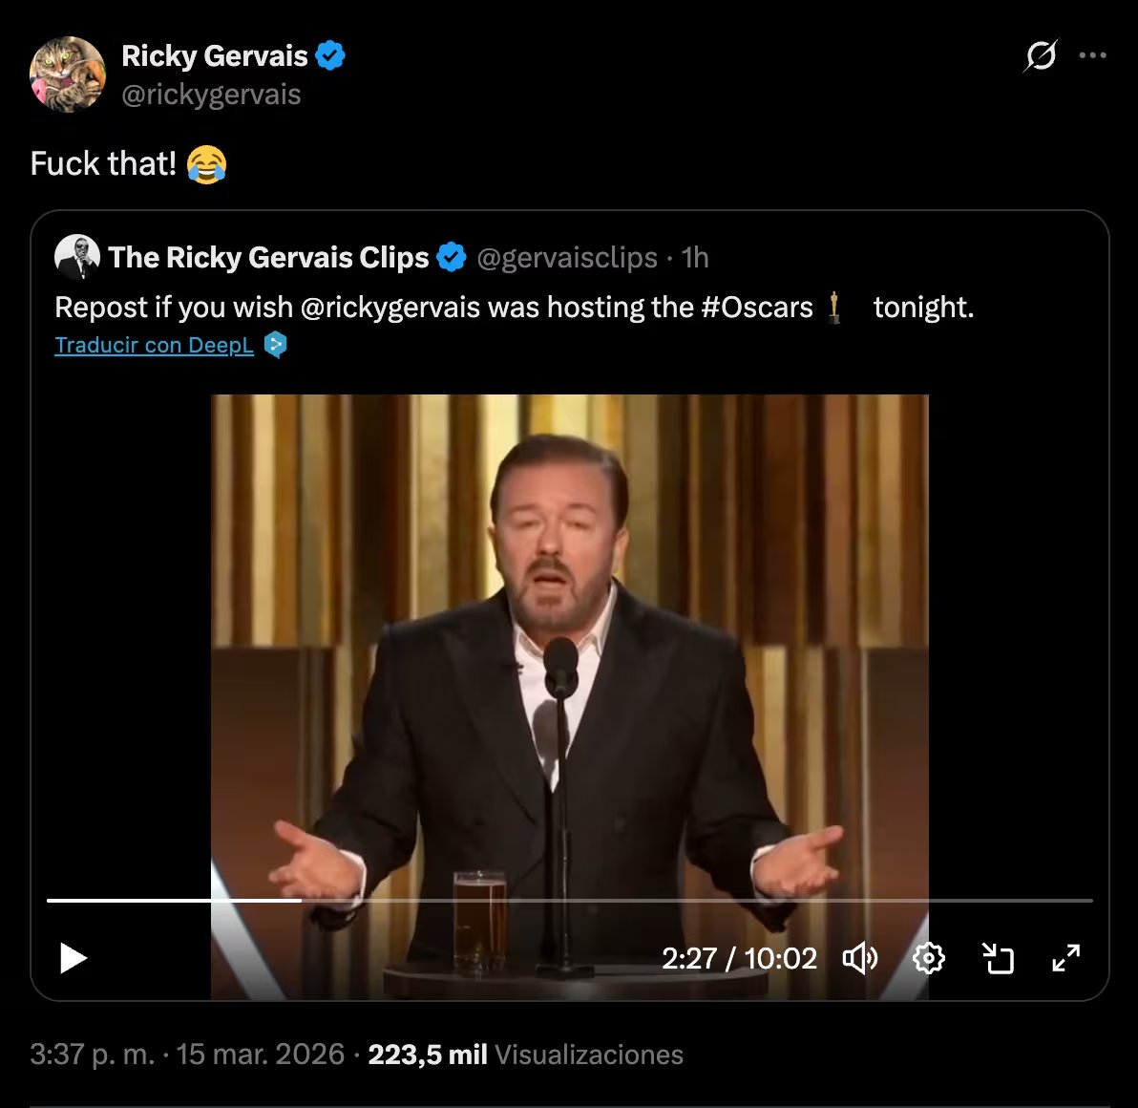The height and width of the screenshot is (1108, 1138).
Task: Seek along the video progress bar
Action: 573,900
